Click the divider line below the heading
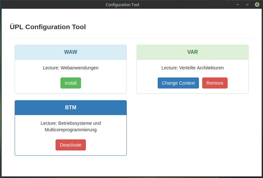The height and width of the screenshot is (178, 263). pyautogui.click(x=131, y=38)
